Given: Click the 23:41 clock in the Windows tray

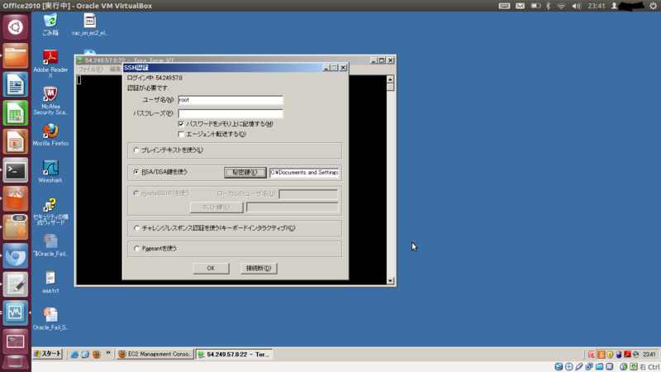Looking at the screenshot, I should 649,355.
